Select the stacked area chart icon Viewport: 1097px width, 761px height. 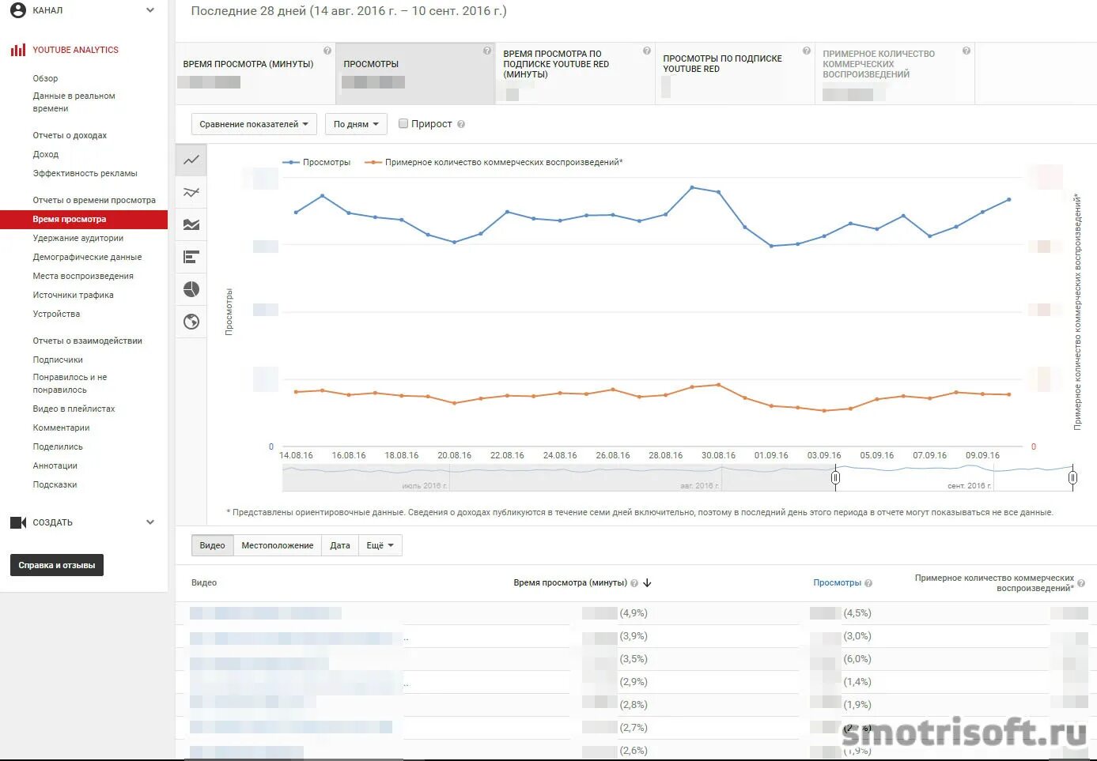pyautogui.click(x=191, y=224)
